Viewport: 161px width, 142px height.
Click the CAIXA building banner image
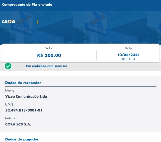click(x=81, y=27)
